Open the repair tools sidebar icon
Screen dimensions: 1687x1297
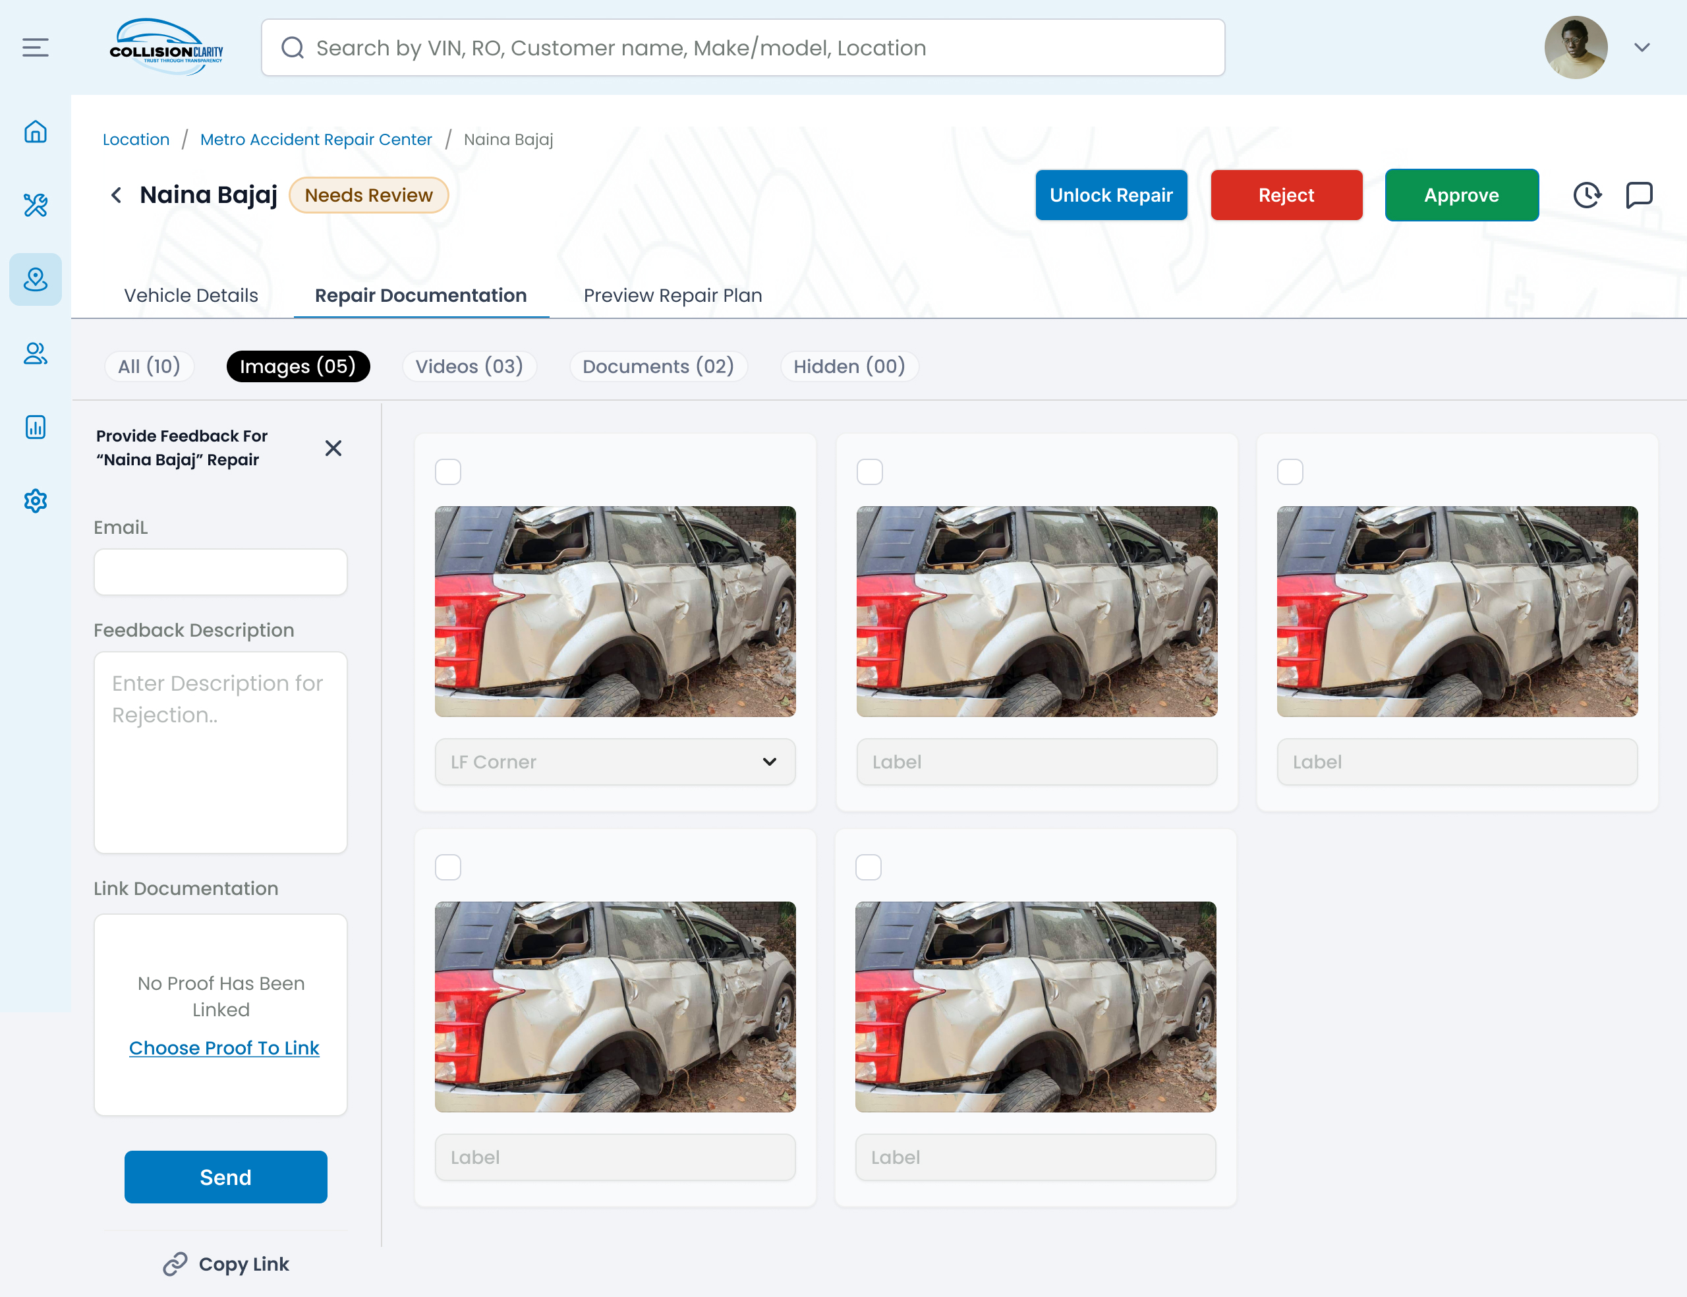pyautogui.click(x=36, y=206)
